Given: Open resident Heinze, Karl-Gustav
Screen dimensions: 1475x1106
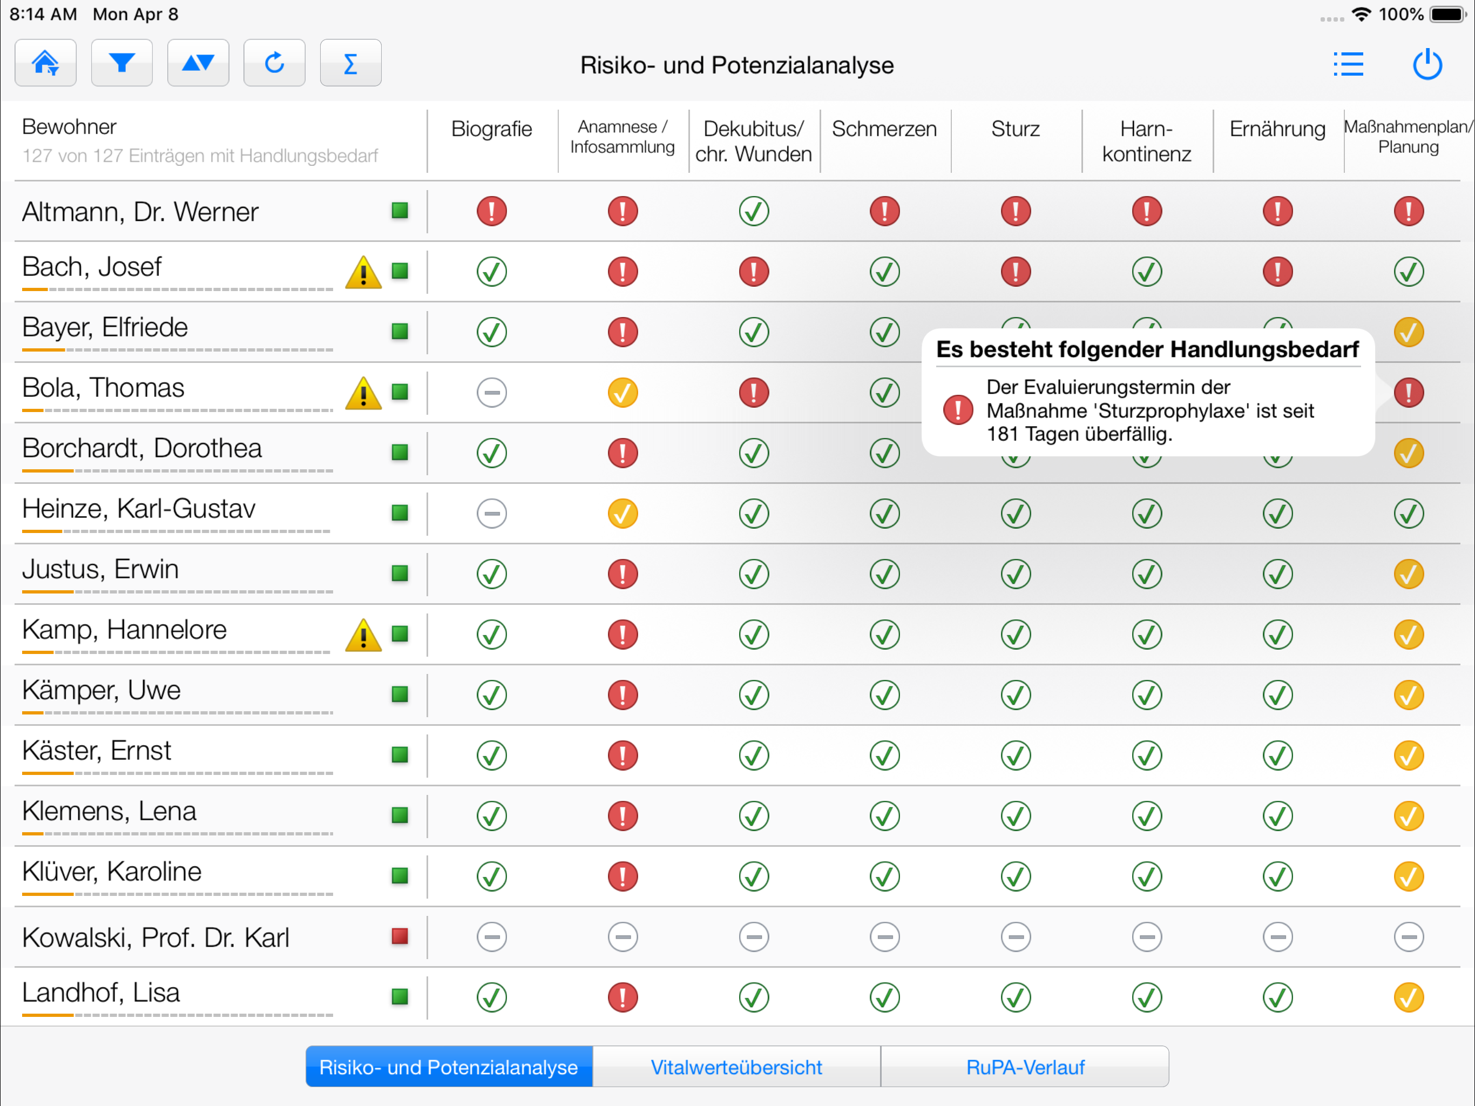Looking at the screenshot, I should click(139, 509).
